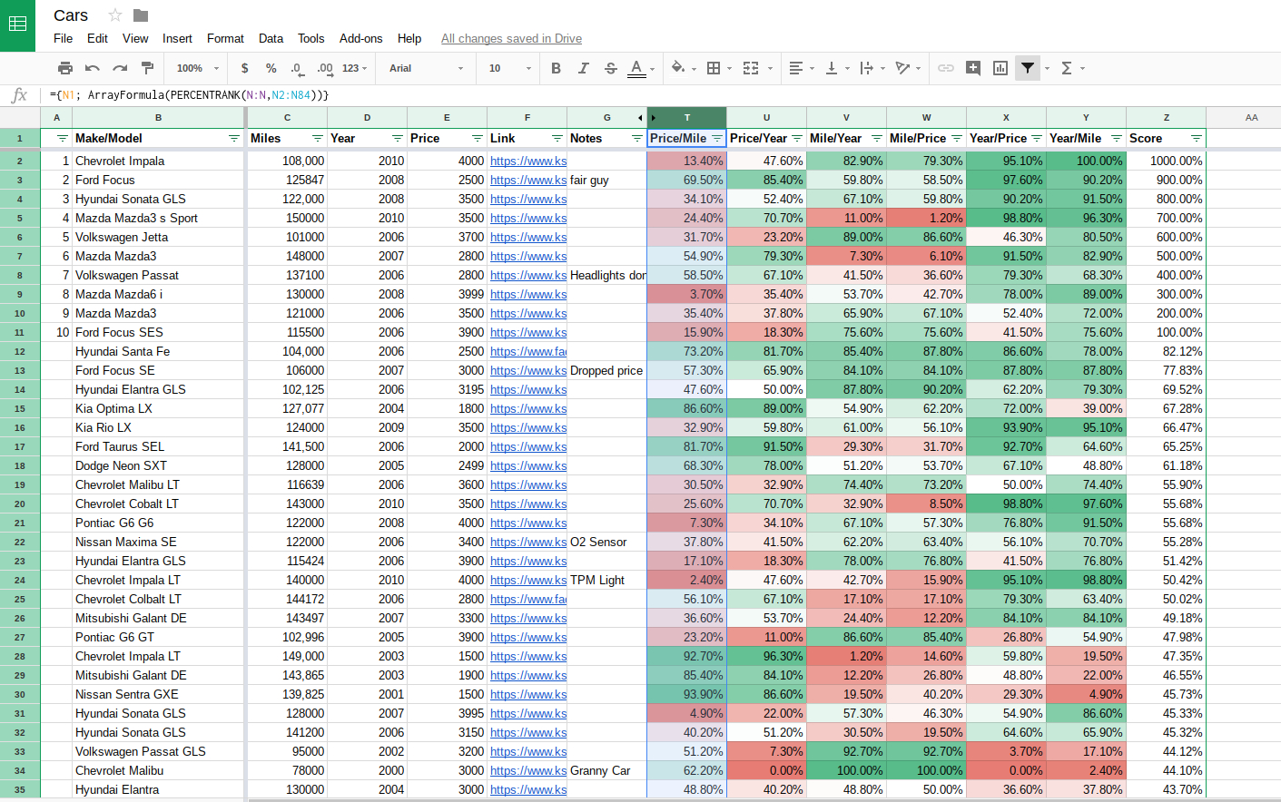Image resolution: width=1281 pixels, height=802 pixels.
Task: Undo the last action
Action: pos(92,68)
